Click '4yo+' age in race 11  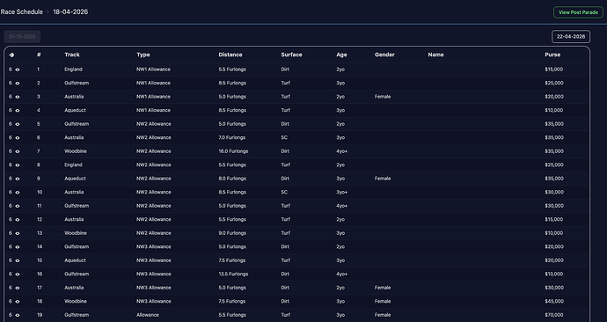pos(342,206)
